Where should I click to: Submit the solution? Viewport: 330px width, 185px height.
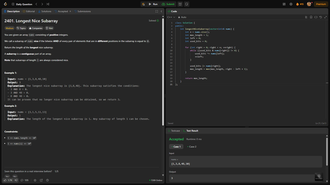(x=168, y=4)
